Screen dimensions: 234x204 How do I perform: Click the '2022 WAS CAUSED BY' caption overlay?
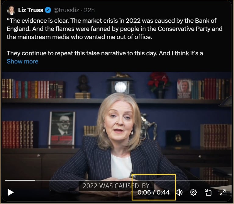[116, 186]
